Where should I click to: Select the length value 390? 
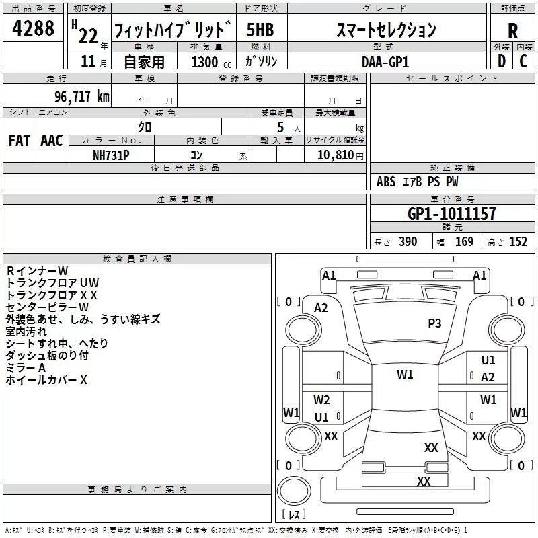[408, 242]
